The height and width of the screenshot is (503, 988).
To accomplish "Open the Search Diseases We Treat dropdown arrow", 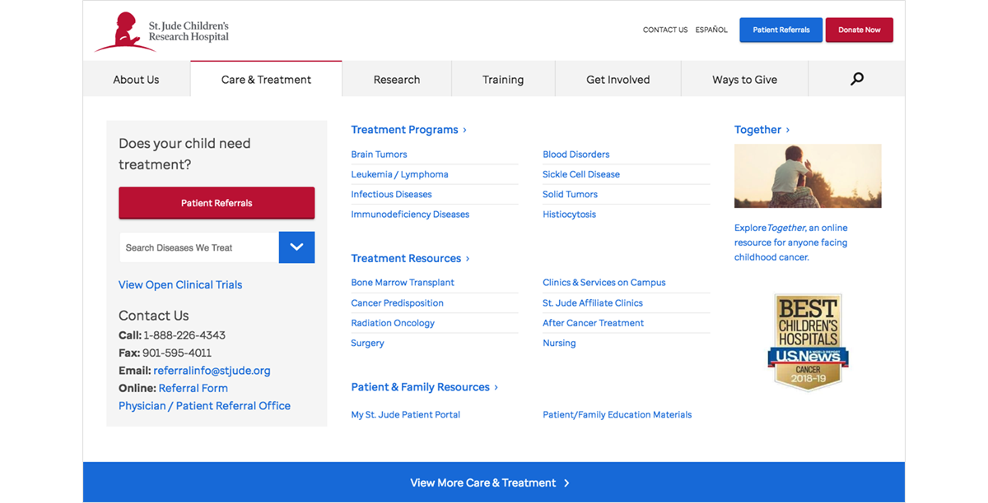I will (296, 247).
